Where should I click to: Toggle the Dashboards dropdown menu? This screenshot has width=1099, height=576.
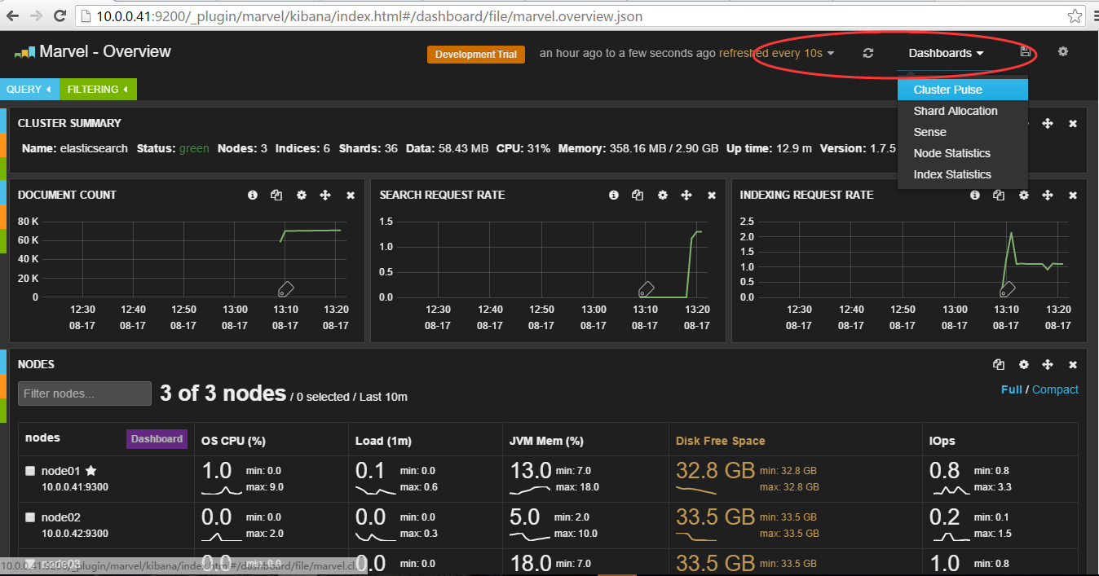coord(946,53)
